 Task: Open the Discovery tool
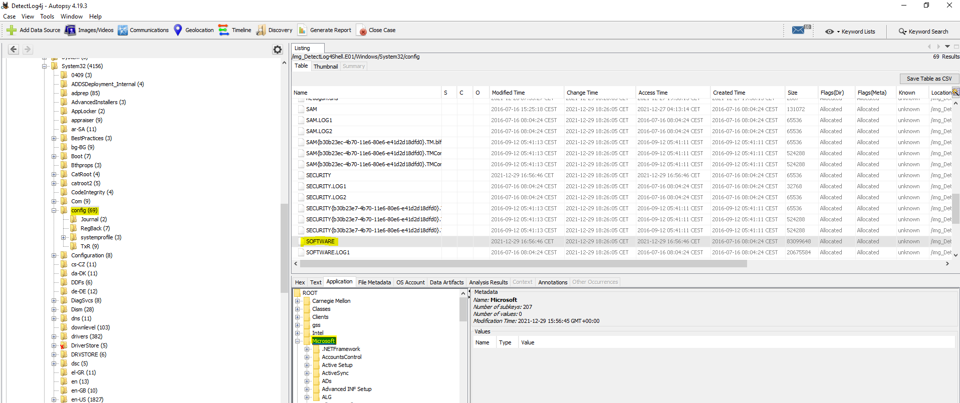(x=261, y=30)
